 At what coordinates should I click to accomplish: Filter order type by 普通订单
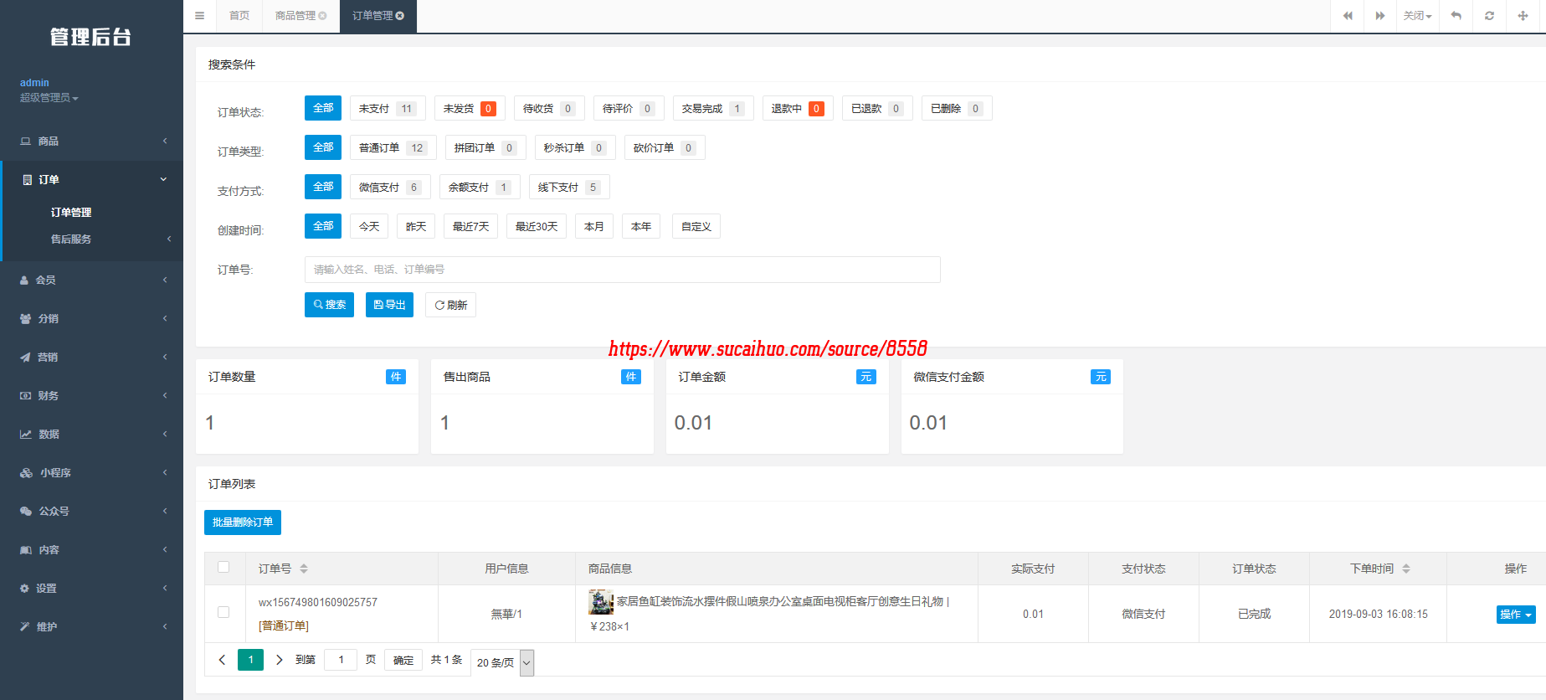point(393,147)
